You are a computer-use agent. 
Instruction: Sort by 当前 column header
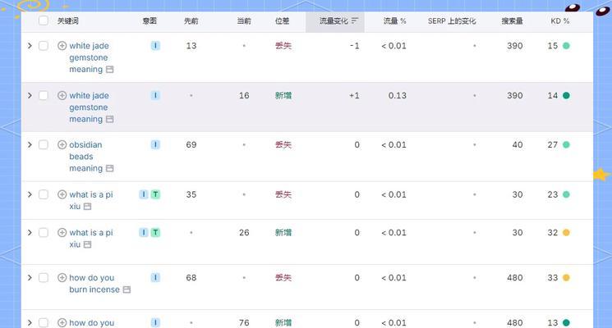point(244,21)
